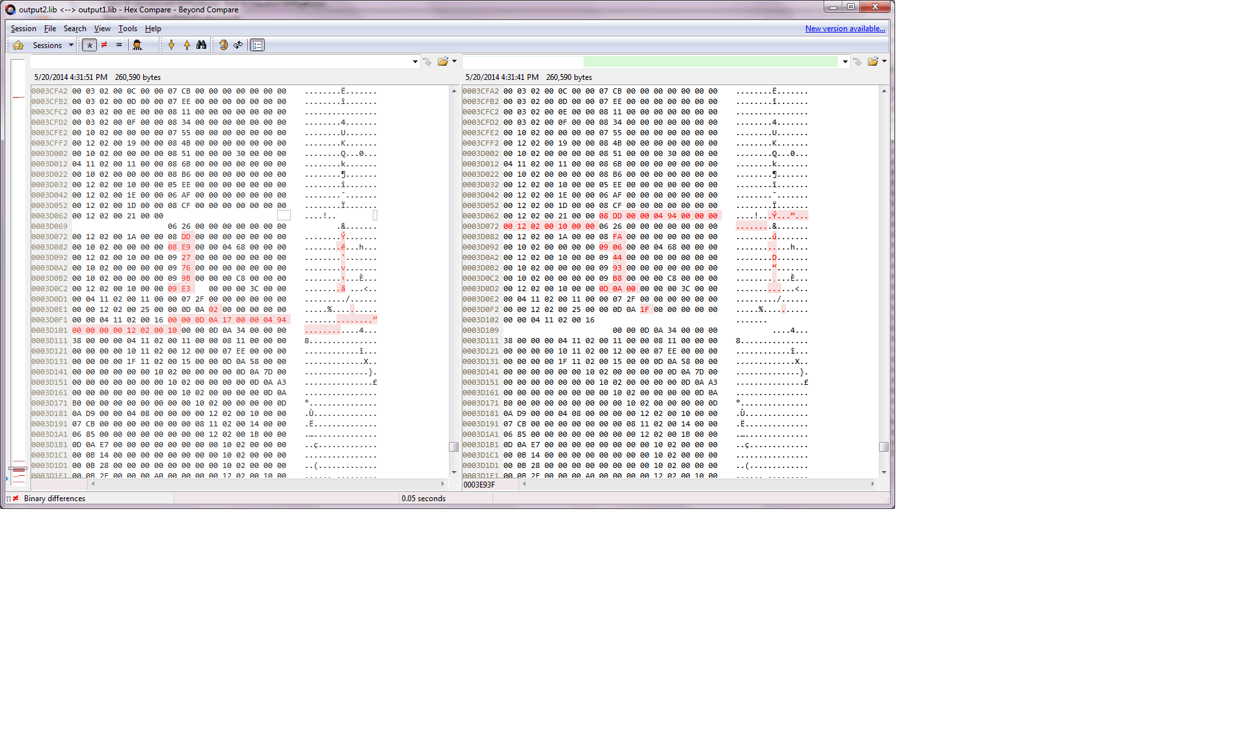Click the Reload/refresh comparison icon
The height and width of the screenshot is (754, 1249).
point(239,45)
